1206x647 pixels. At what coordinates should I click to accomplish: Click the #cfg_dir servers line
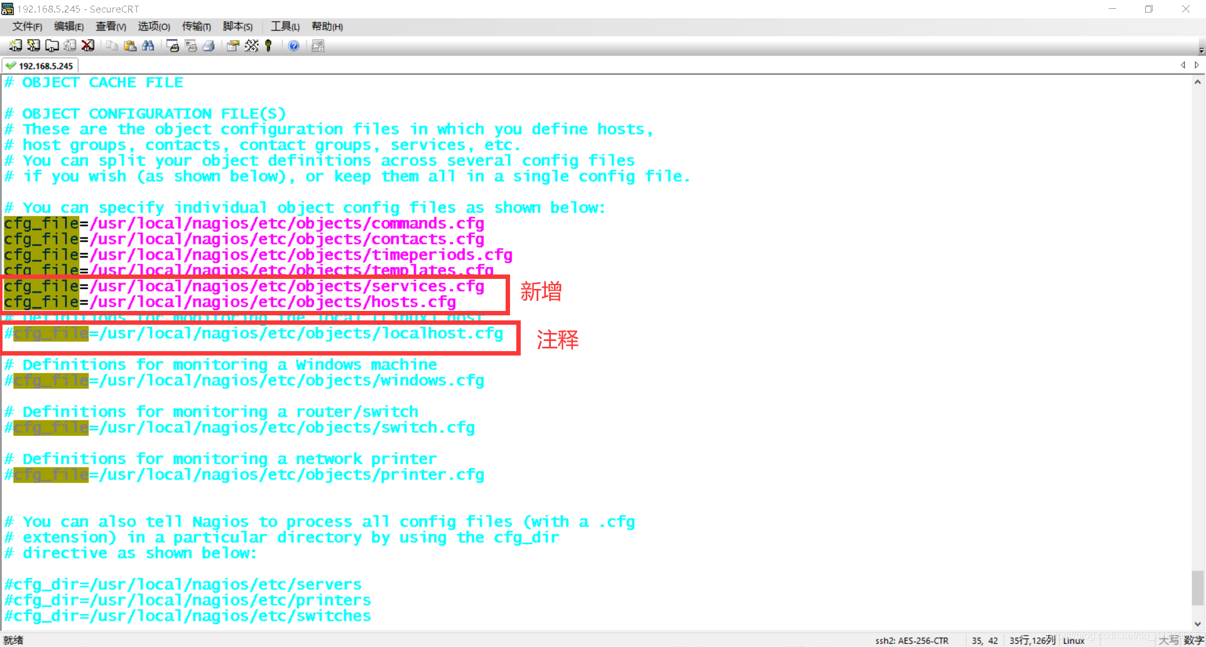[x=183, y=585]
